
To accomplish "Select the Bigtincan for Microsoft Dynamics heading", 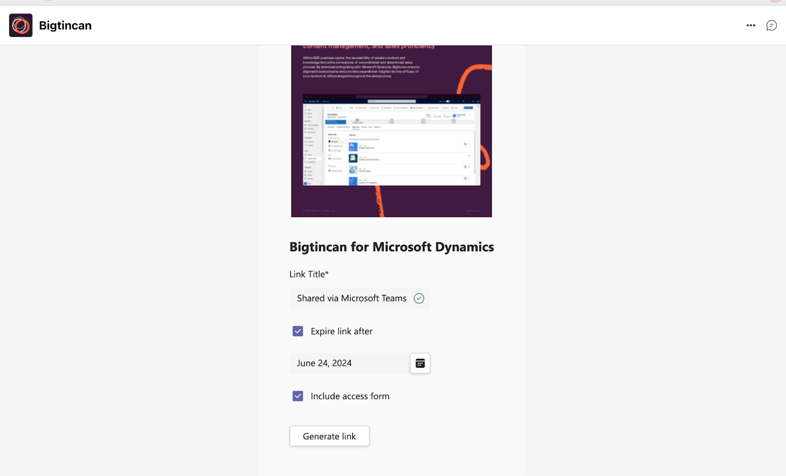I will tap(392, 247).
